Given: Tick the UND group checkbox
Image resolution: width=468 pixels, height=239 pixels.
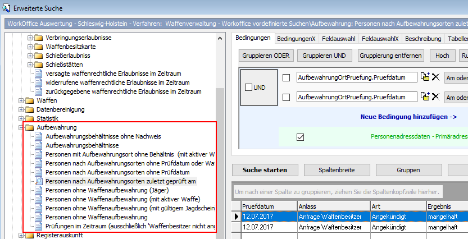Looking at the screenshot, I should 248,88.
